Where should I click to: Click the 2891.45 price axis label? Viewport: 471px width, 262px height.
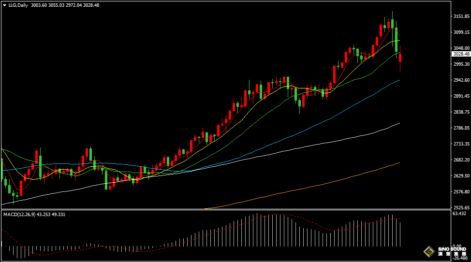pos(461,96)
